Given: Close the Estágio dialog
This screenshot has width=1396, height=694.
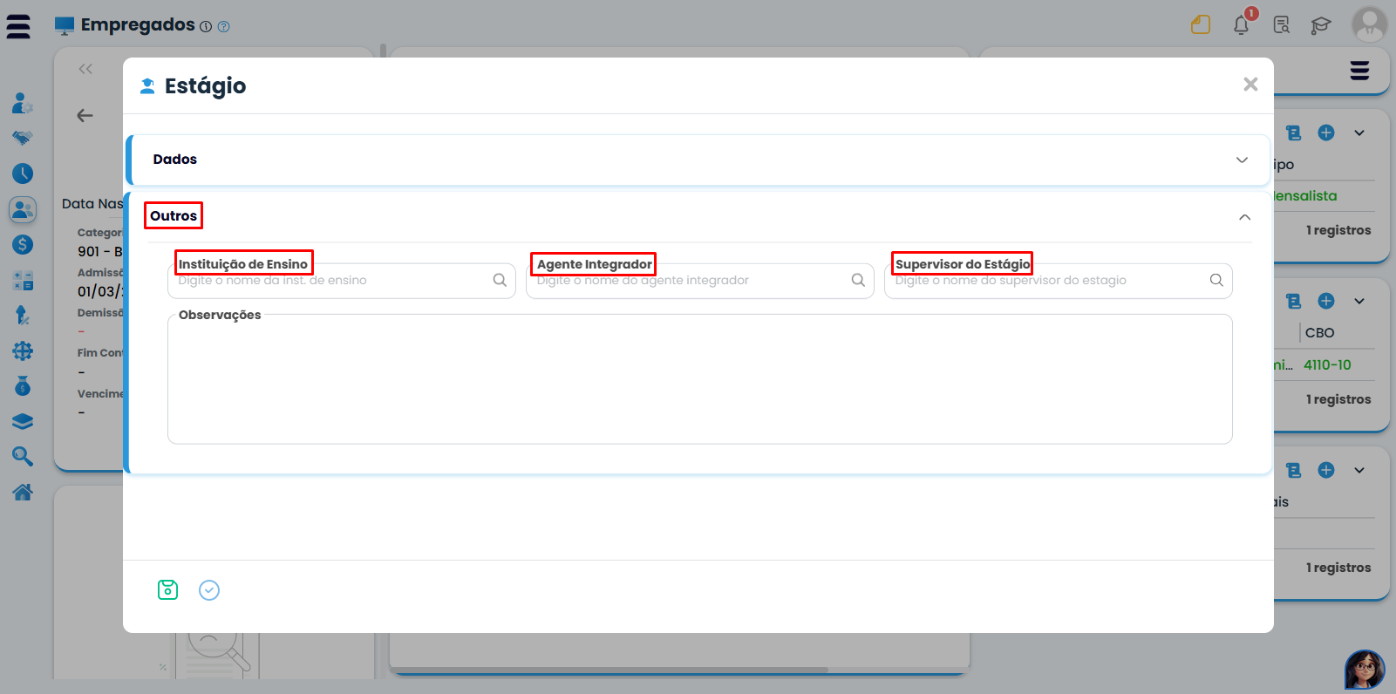Looking at the screenshot, I should 1250,84.
